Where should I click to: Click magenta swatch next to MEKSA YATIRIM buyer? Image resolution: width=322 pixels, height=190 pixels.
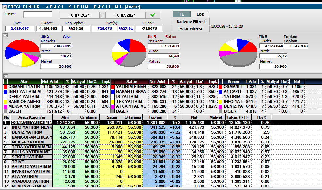click(x=5, y=106)
